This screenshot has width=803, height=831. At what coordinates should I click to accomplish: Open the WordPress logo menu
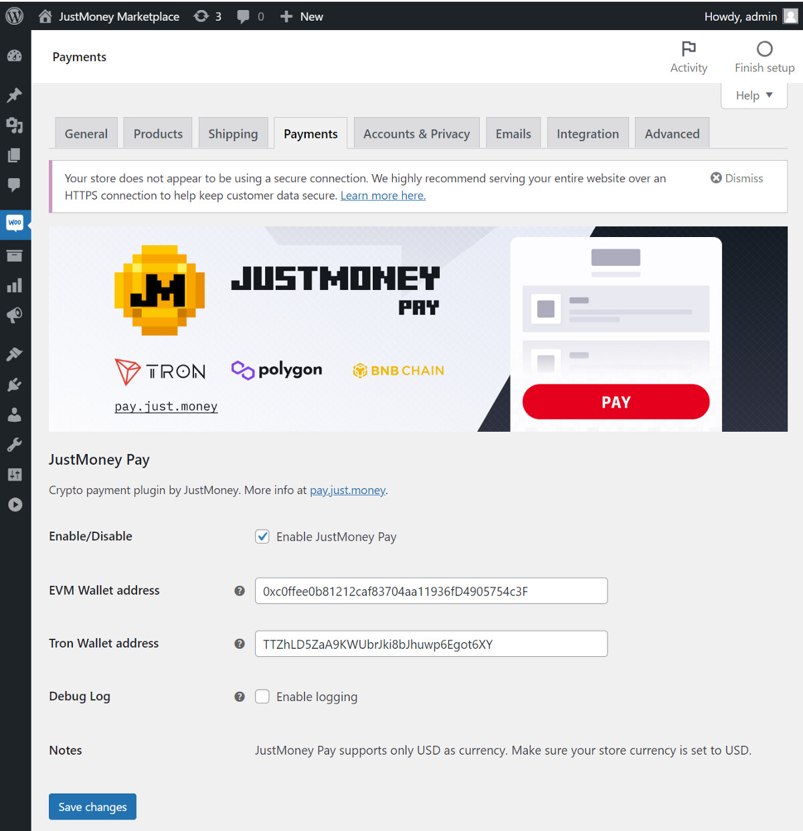(14, 16)
